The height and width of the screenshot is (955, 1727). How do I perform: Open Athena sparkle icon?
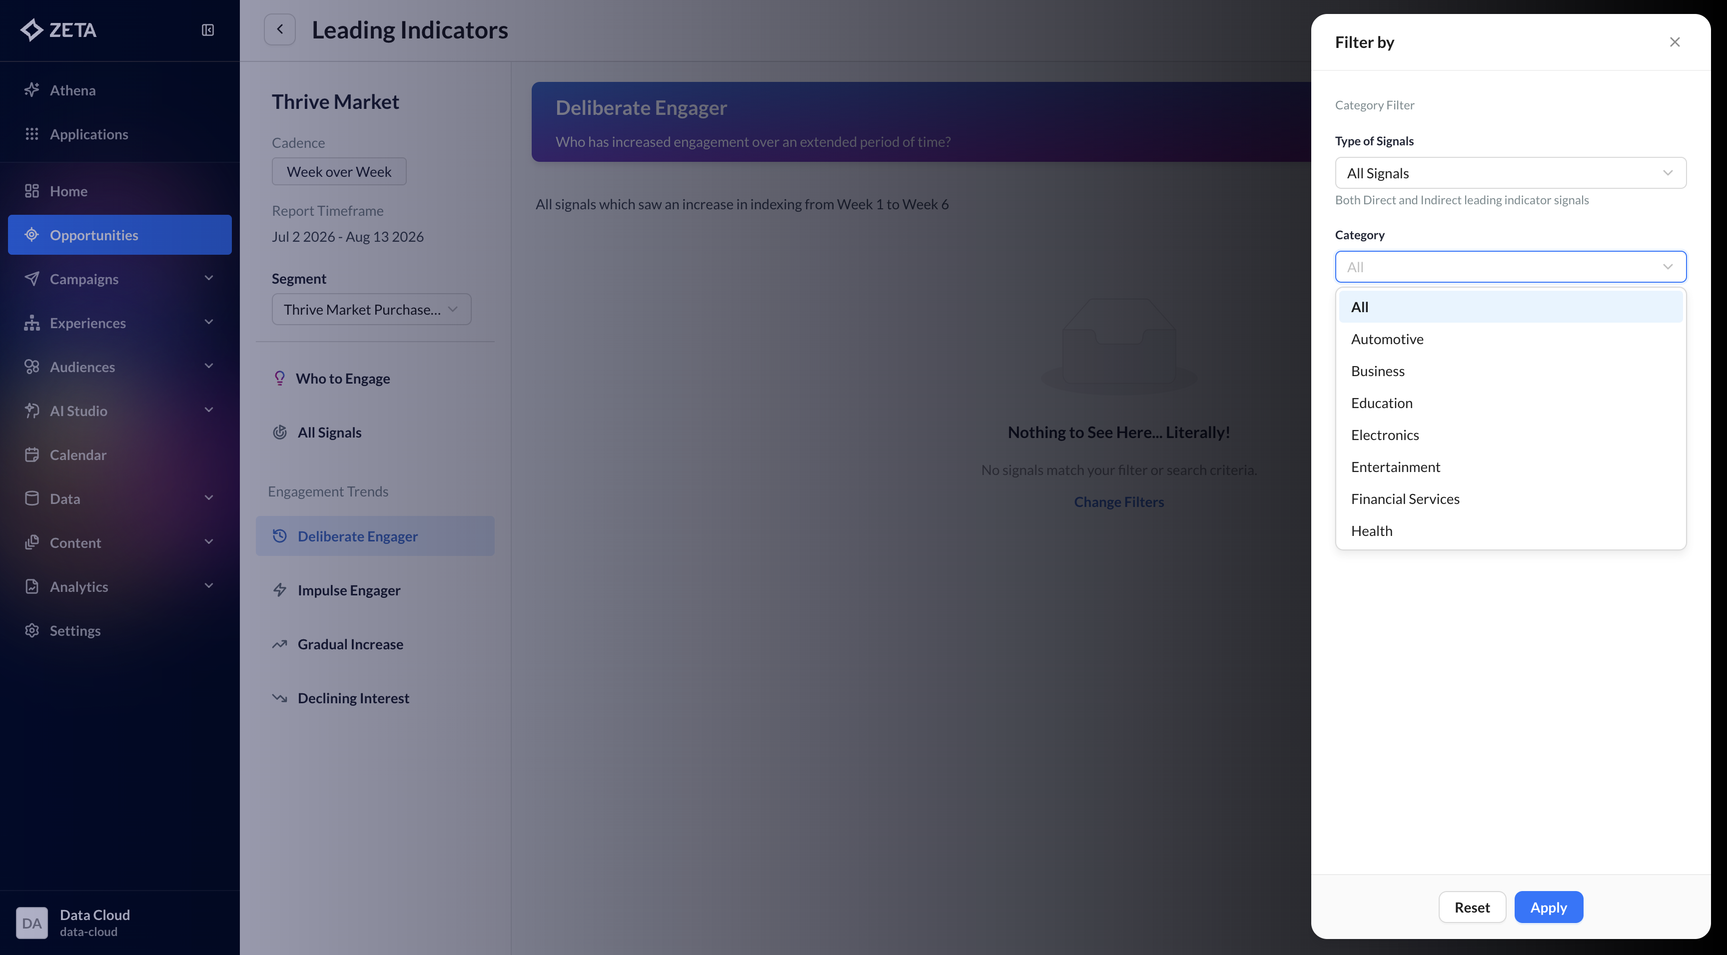point(31,90)
